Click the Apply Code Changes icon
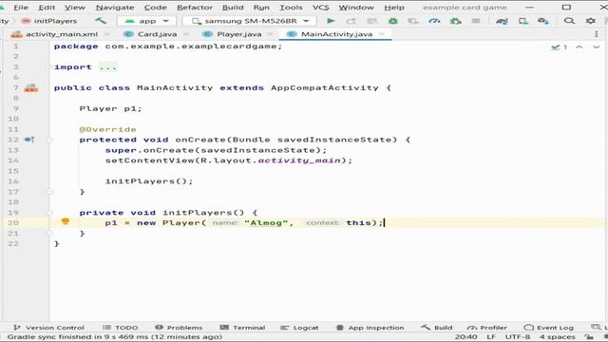Viewport: 608px width, 342px height. pos(371,21)
